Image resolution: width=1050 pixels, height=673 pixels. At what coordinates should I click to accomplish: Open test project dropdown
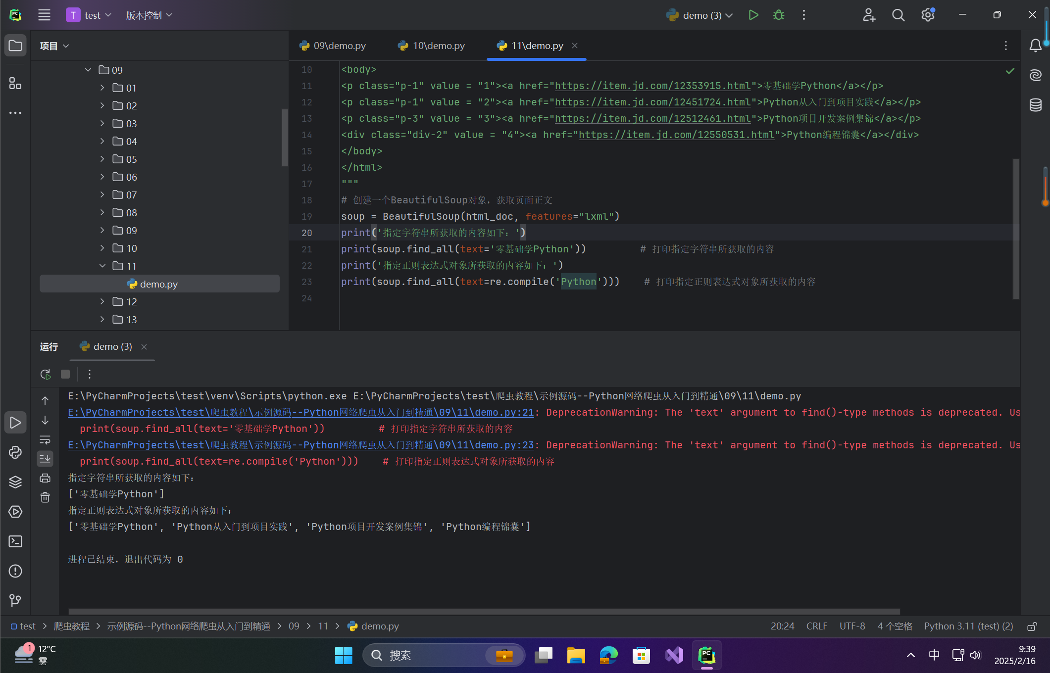(89, 15)
